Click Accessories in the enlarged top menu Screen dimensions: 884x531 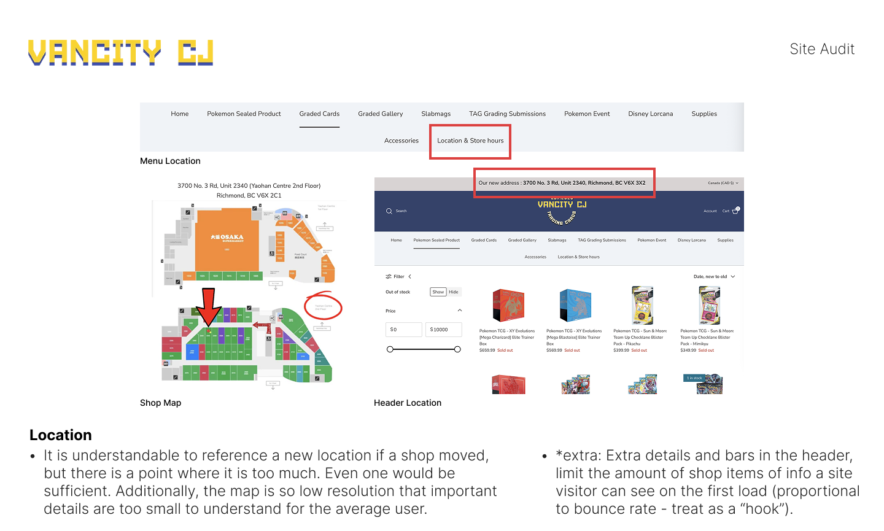click(401, 141)
